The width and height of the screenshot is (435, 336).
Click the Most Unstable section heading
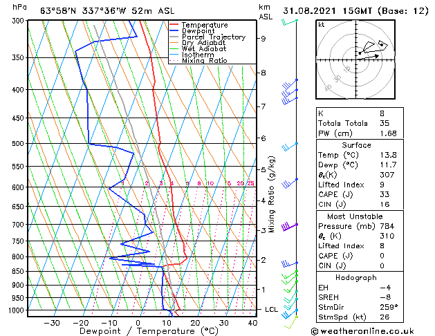[x=355, y=216]
